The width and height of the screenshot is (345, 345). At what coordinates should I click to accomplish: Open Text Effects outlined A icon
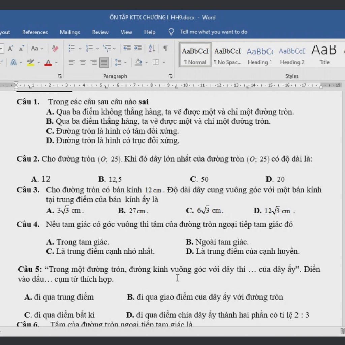tap(13, 62)
